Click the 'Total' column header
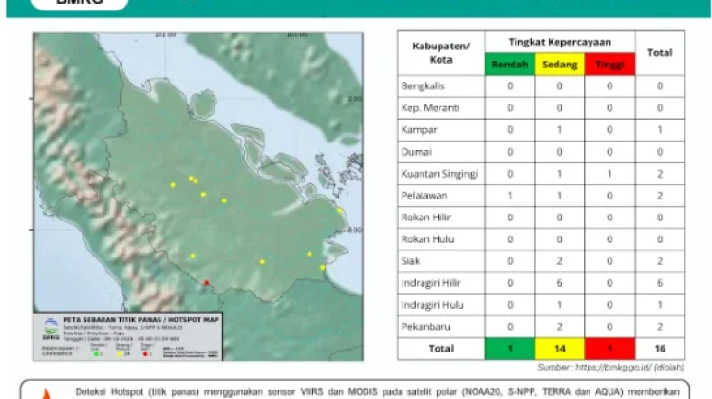The height and width of the screenshot is (399, 712). tap(660, 52)
